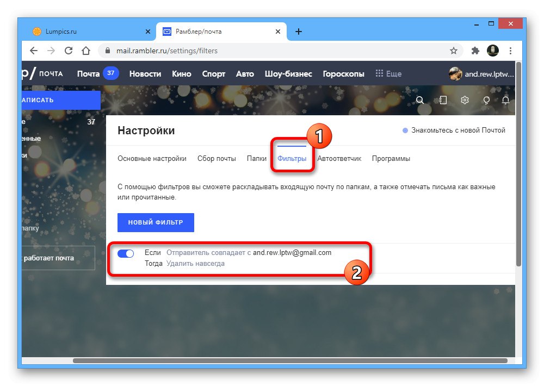The height and width of the screenshot is (386, 544).
Task: Go to browser home page icon
Action: coord(86,51)
